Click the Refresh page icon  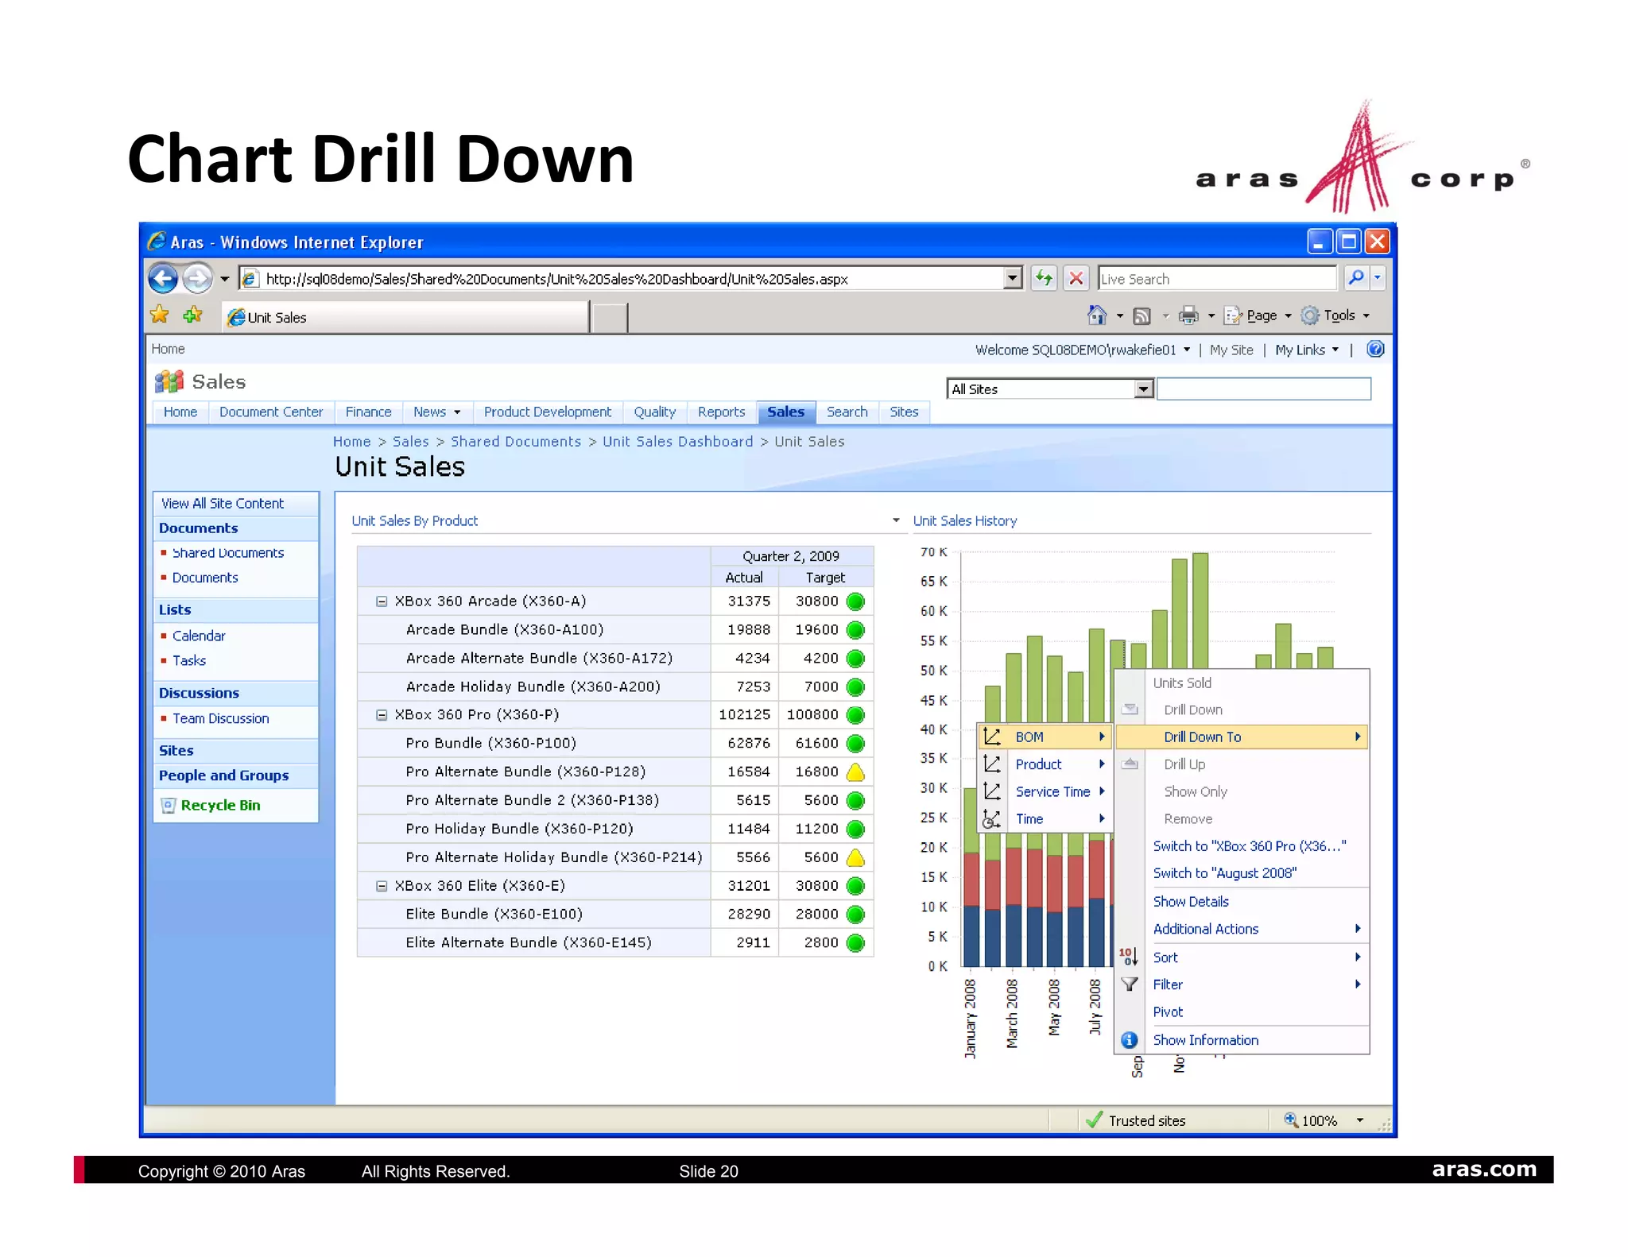[1044, 278]
